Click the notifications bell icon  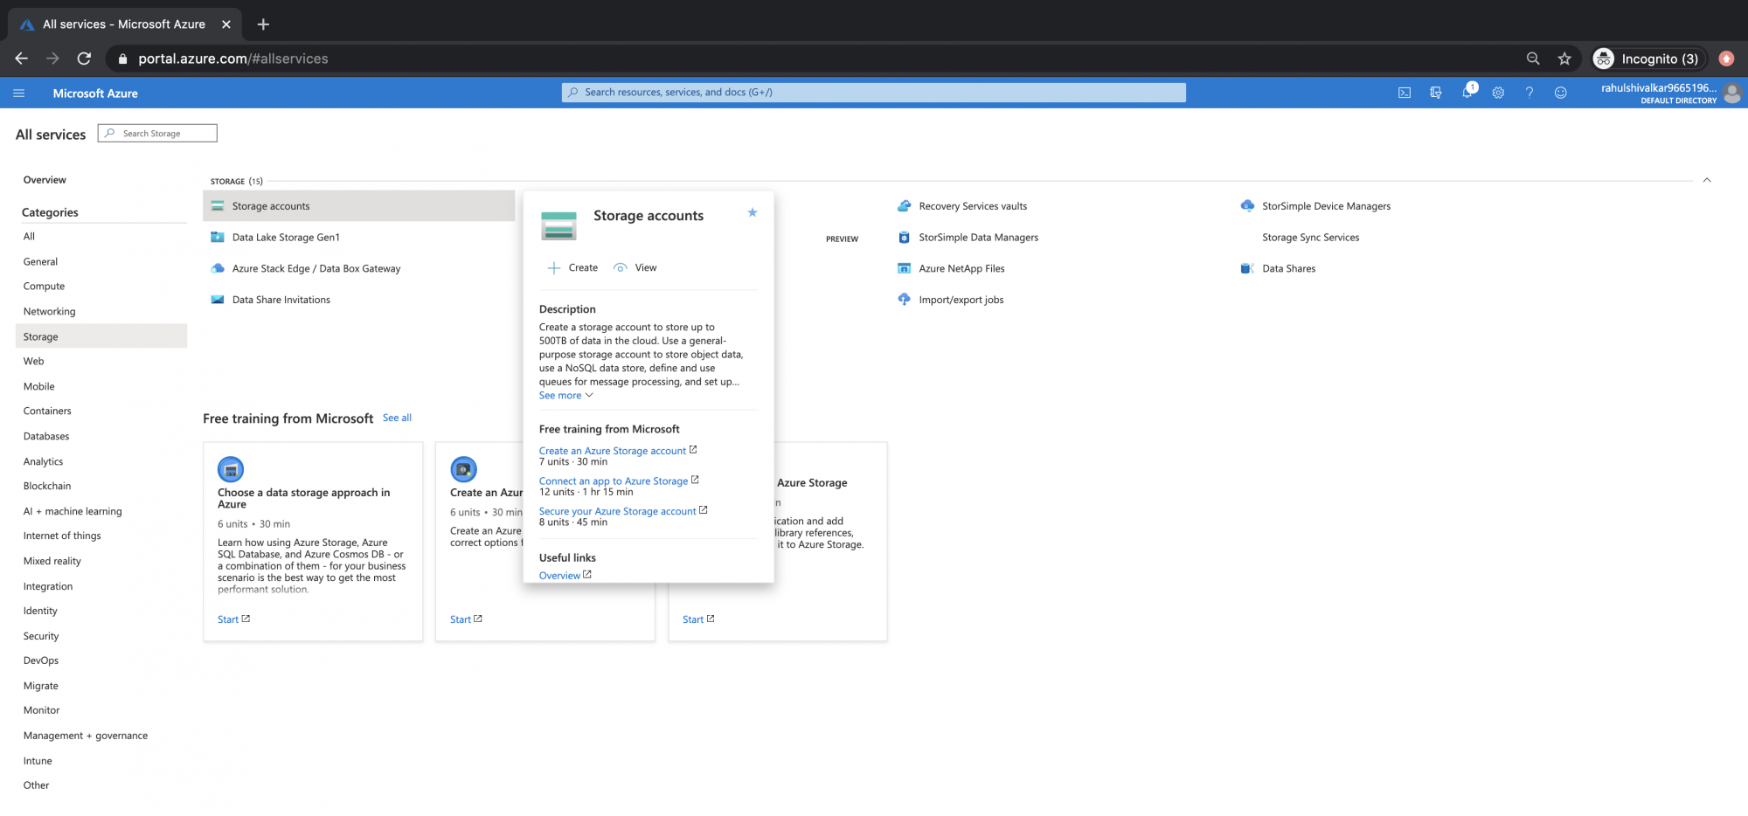click(x=1467, y=92)
